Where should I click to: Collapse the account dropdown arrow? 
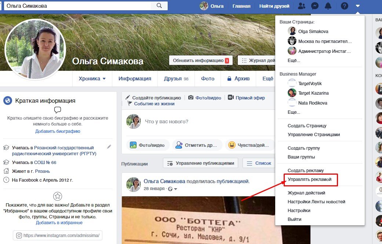(357, 6)
